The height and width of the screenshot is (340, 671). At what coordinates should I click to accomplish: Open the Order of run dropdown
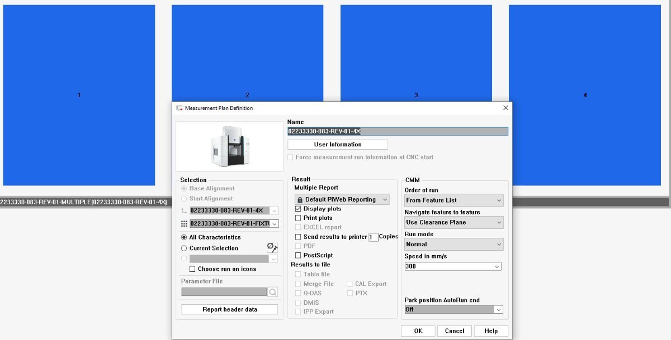(453, 200)
